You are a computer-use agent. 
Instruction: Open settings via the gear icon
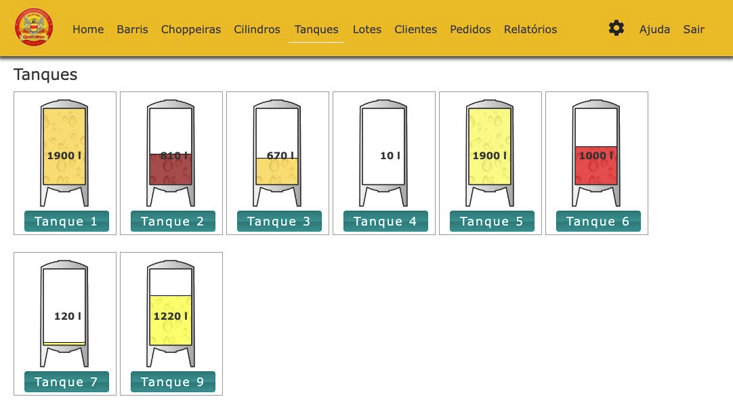click(616, 28)
